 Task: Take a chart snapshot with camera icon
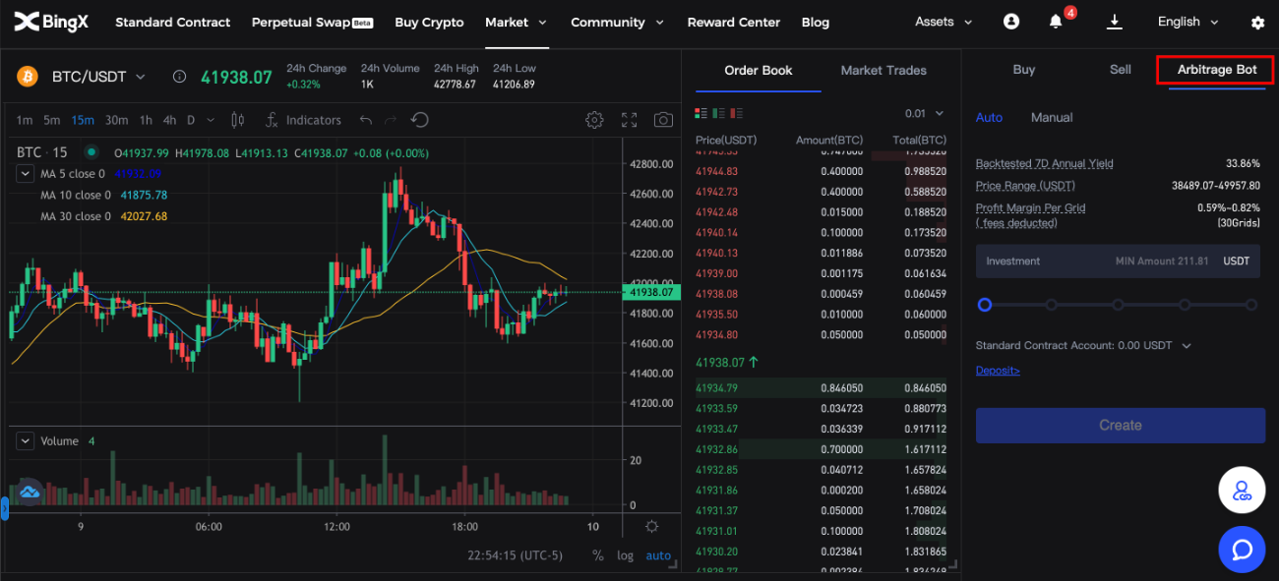pyautogui.click(x=664, y=120)
